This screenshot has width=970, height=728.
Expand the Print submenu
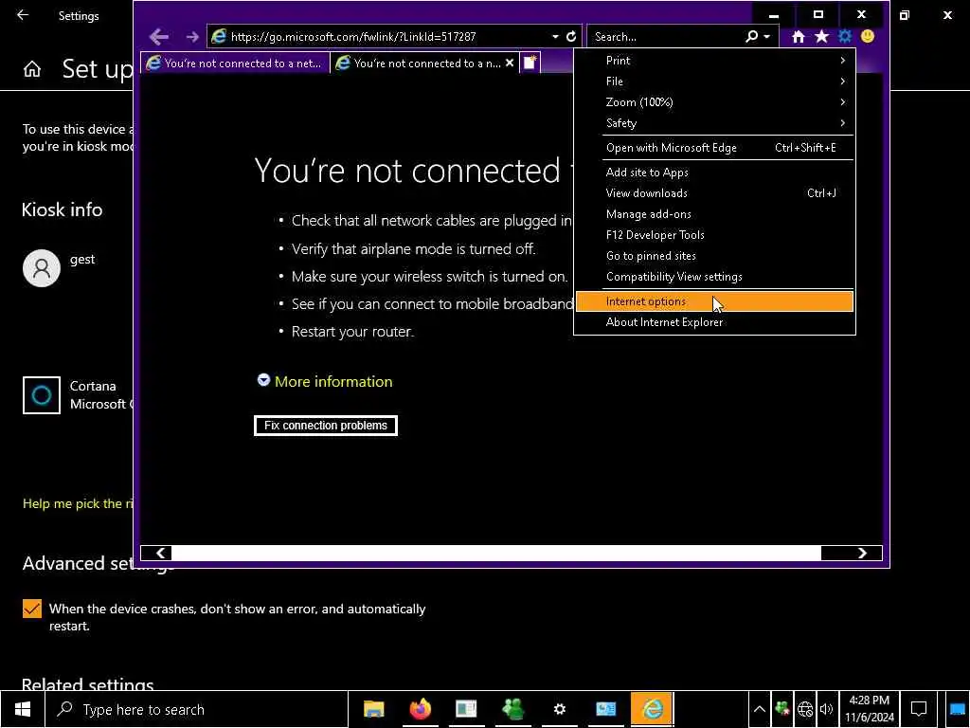point(714,60)
